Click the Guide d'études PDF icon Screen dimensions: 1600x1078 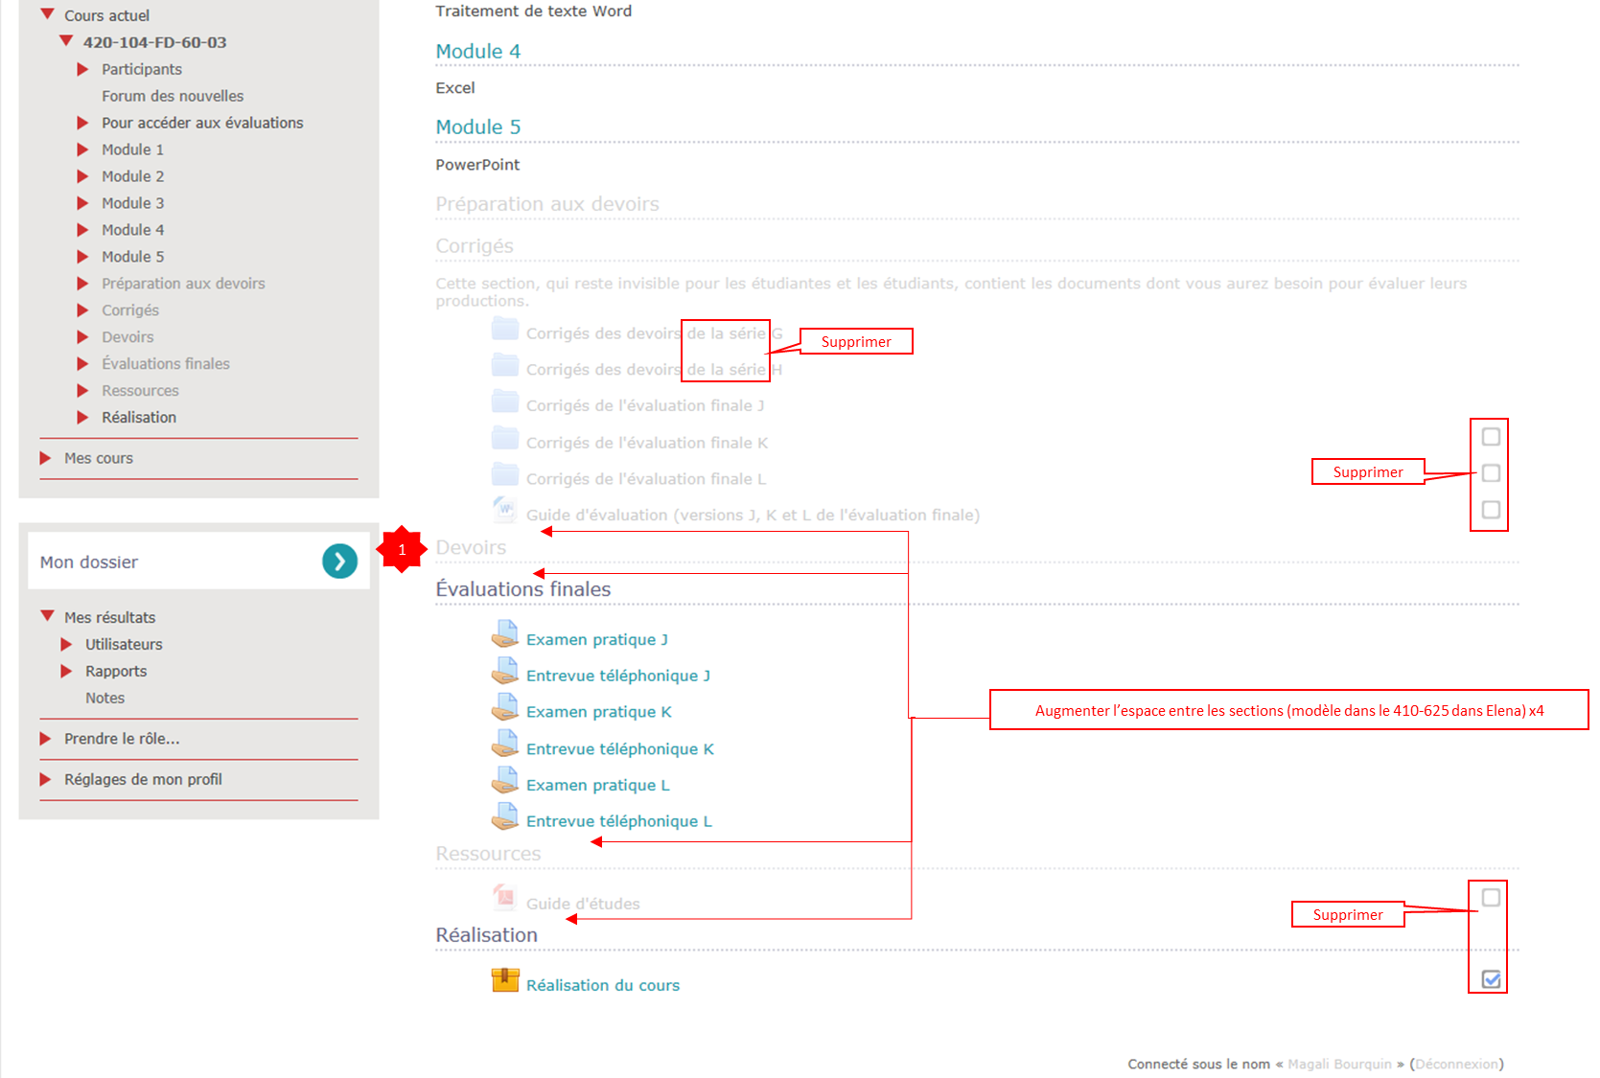click(x=505, y=898)
